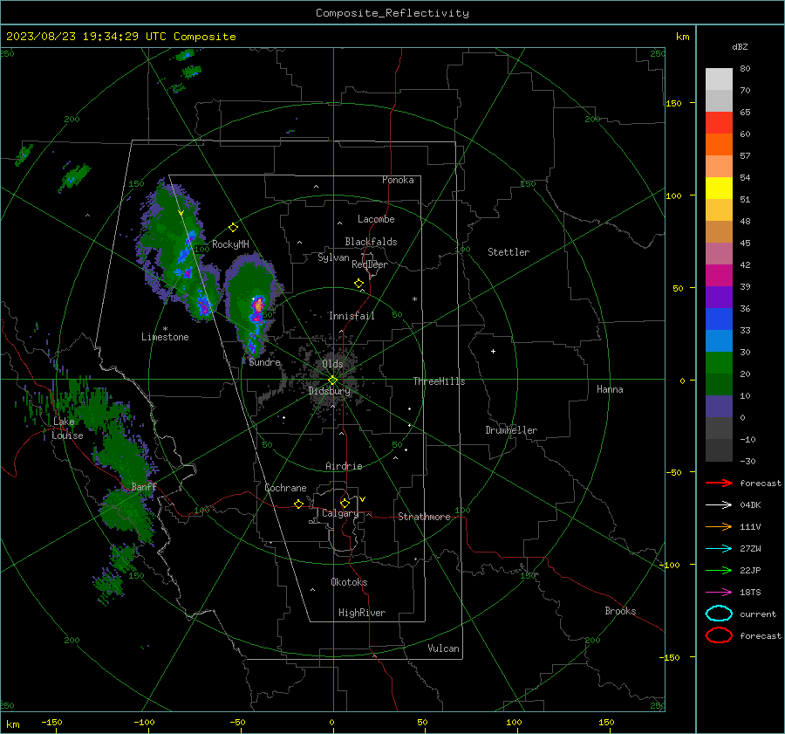Screen dimensions: 785x734
Task: Click the red forecast ellipse legend icon
Action: pyautogui.click(x=719, y=635)
